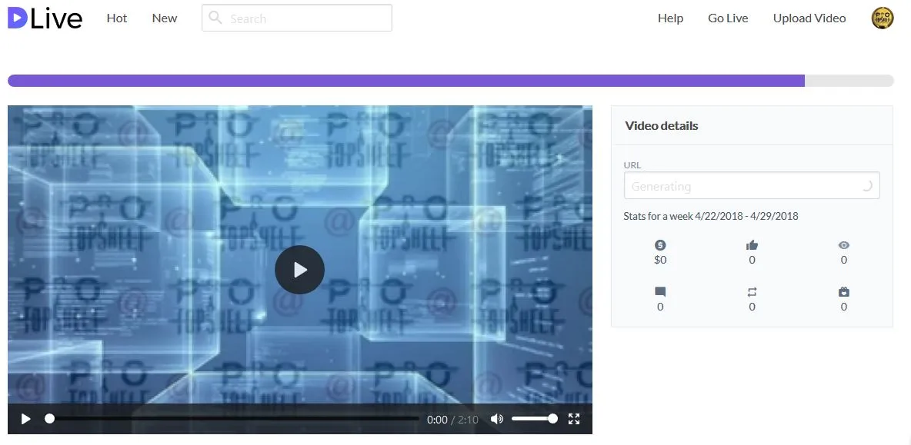
Task: Adjust the volume slider
Action: pyautogui.click(x=534, y=418)
